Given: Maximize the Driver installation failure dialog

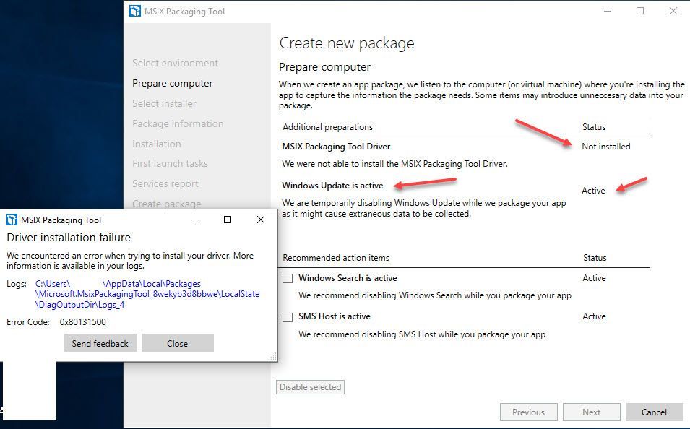Looking at the screenshot, I should tap(228, 220).
